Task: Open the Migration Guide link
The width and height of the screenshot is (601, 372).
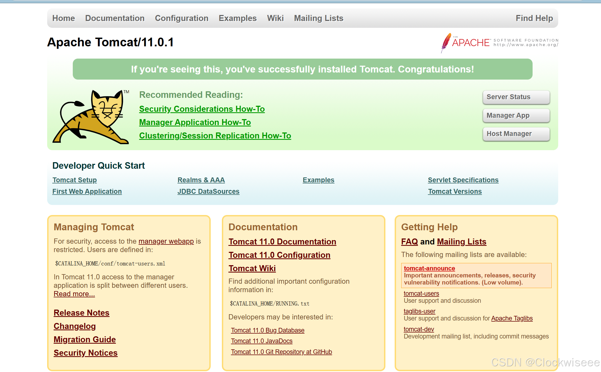Action: 84,339
